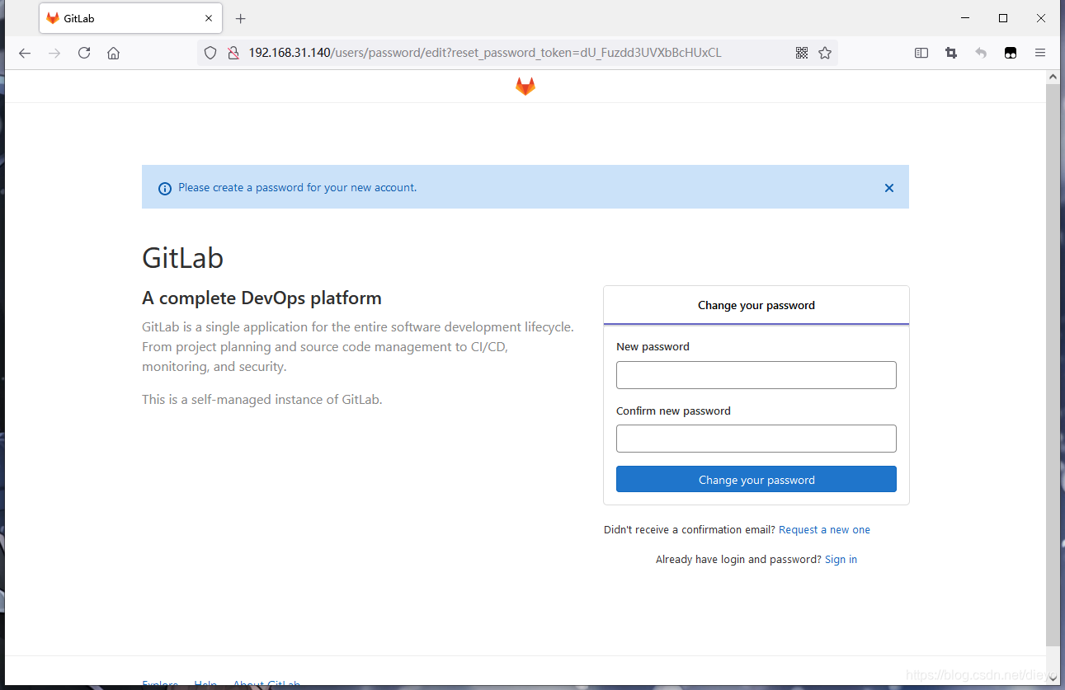This screenshot has width=1065, height=690.
Task: Click the undo arrow toolbar icon
Action: (x=981, y=53)
